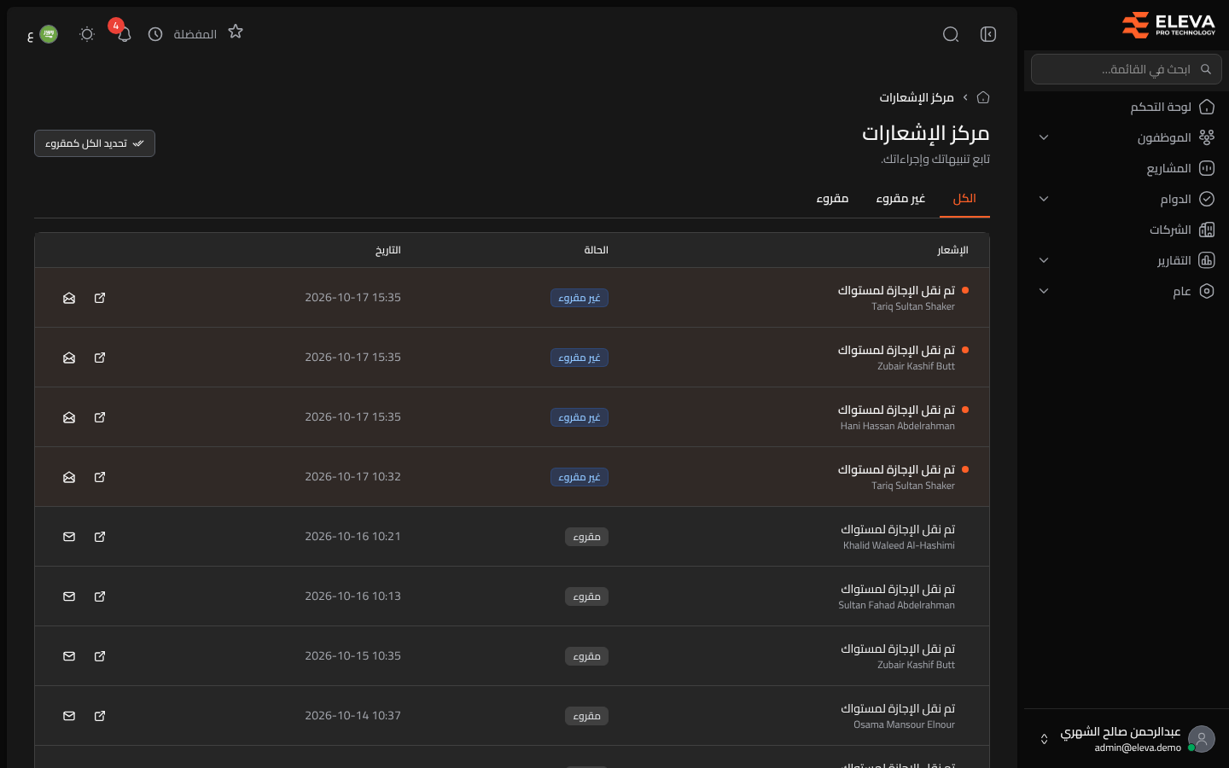The width and height of the screenshot is (1229, 768).
Task: Go to the home icon in breadcrumb
Action: pyautogui.click(x=983, y=97)
